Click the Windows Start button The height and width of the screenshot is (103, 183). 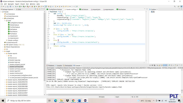[3, 100]
